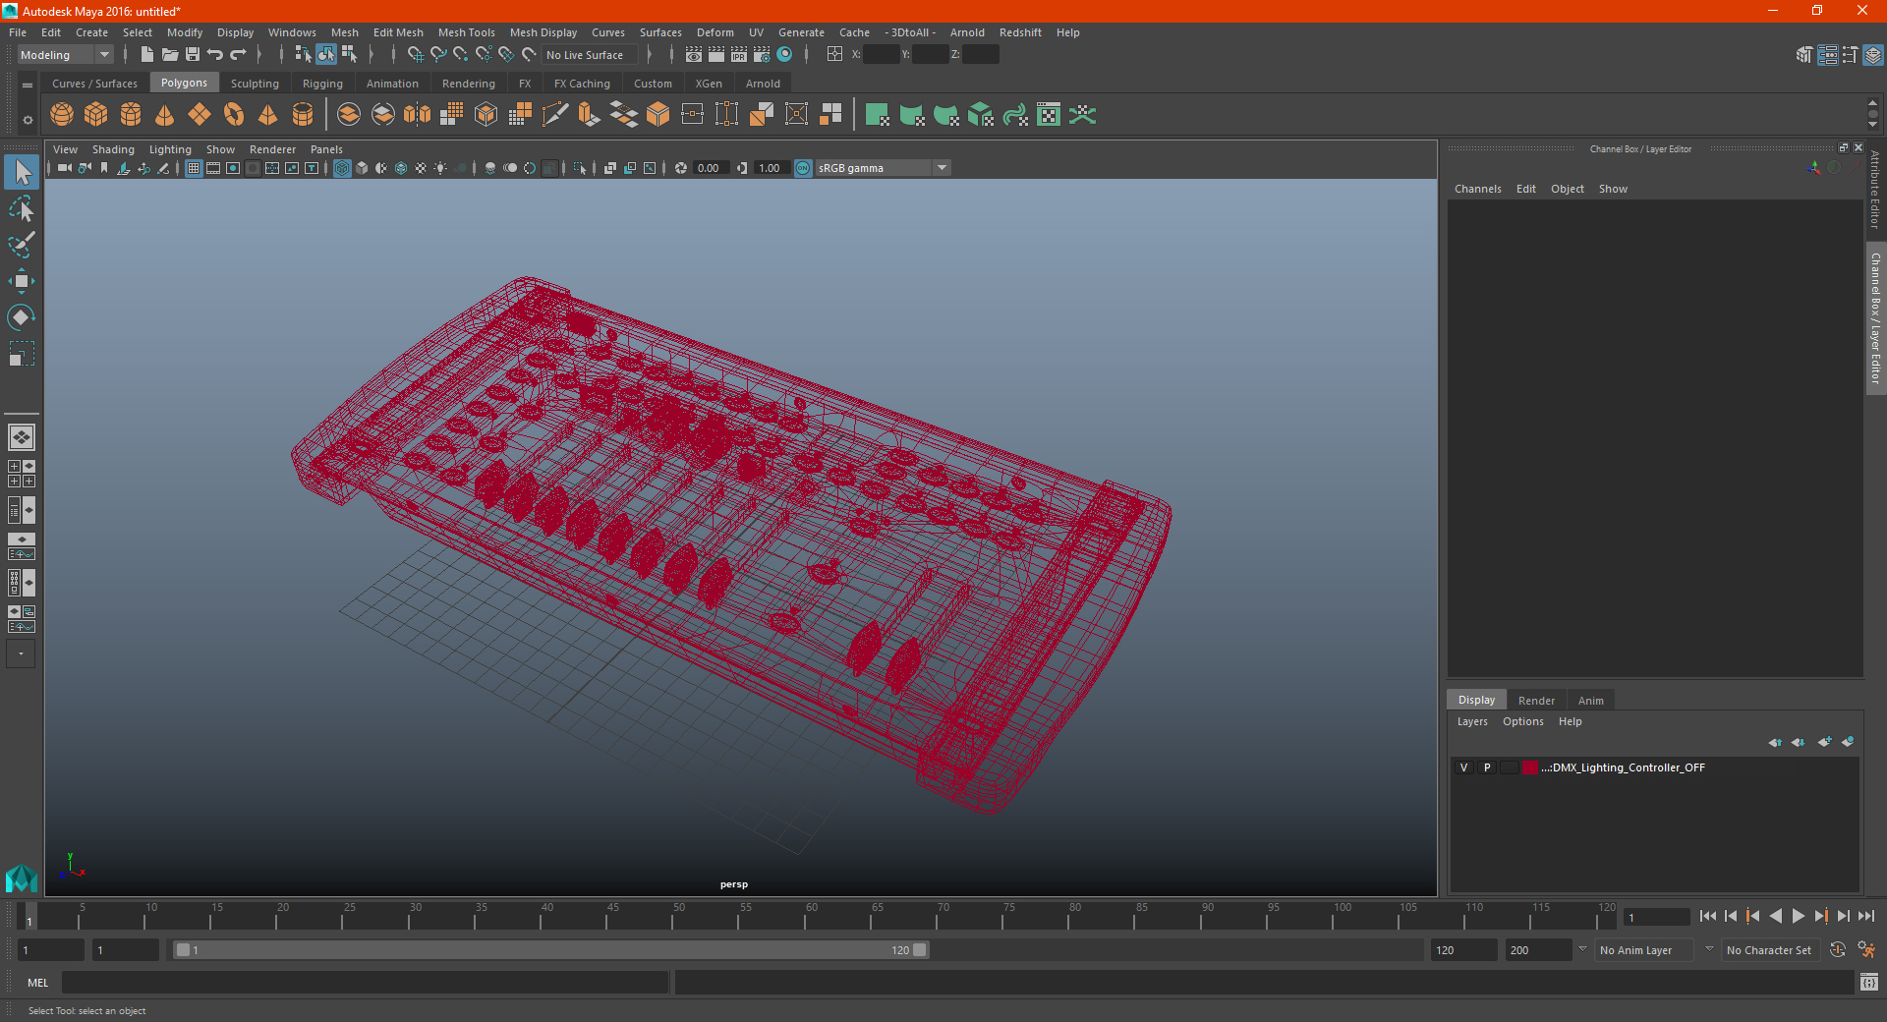
Task: Toggle color management ON button
Action: click(x=803, y=168)
